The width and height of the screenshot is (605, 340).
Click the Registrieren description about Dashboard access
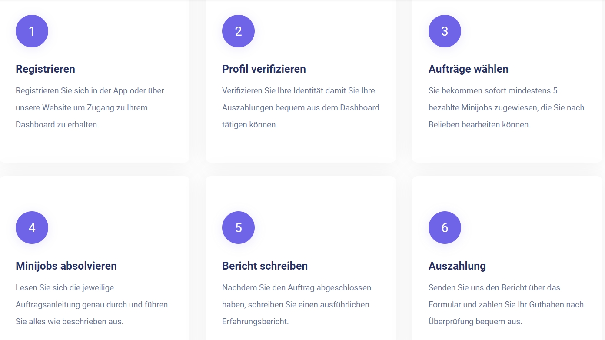click(x=90, y=107)
